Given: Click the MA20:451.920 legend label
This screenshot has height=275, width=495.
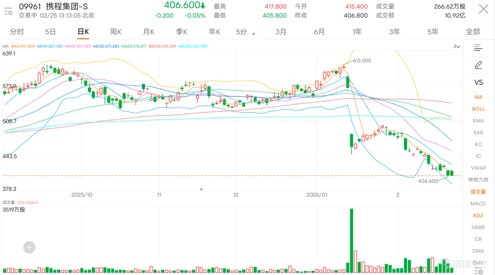Looking at the screenshot, I should click(x=78, y=46).
